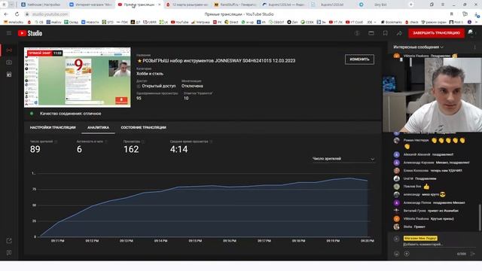Screen dimensions: 482x271
Task: Click the 4:14 average watch time
Action: point(178,149)
